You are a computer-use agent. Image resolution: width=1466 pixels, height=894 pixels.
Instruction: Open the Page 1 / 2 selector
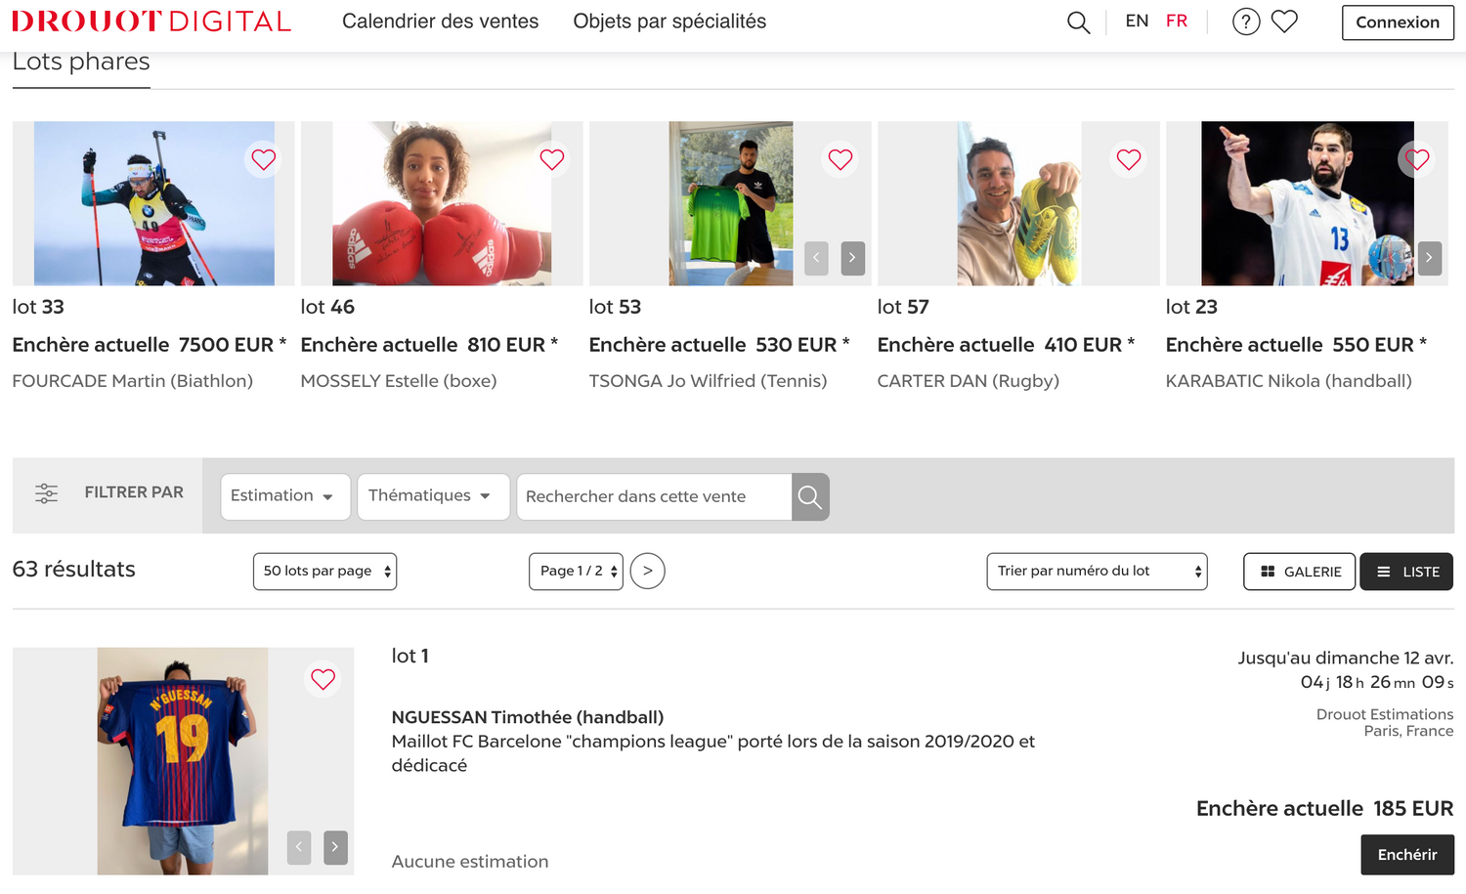pos(576,572)
